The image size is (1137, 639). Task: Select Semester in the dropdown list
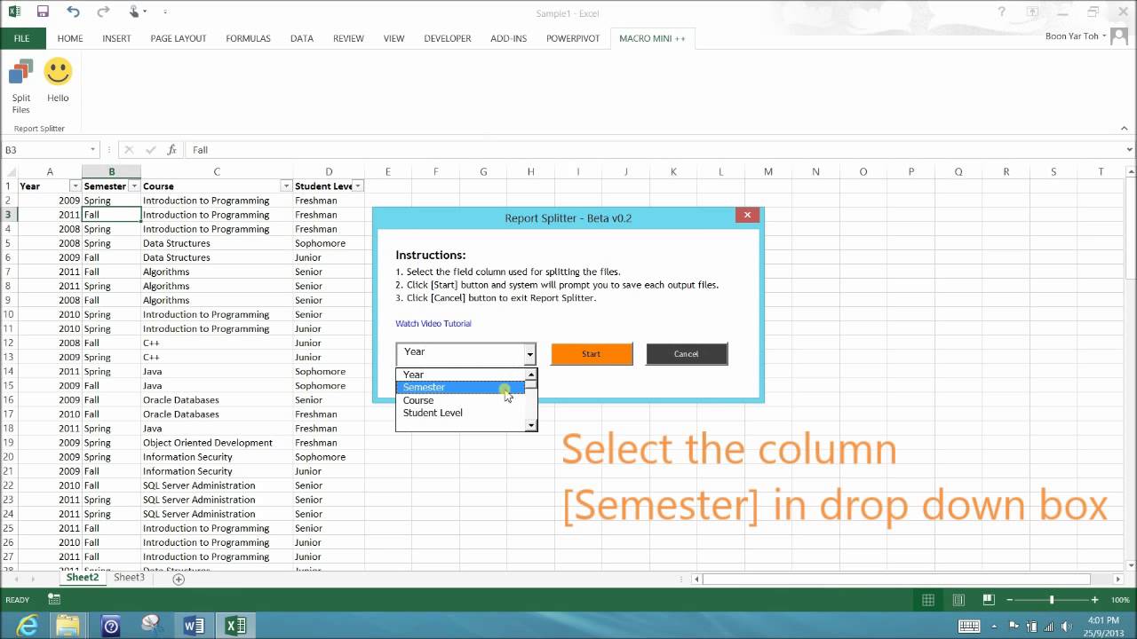[x=461, y=387]
